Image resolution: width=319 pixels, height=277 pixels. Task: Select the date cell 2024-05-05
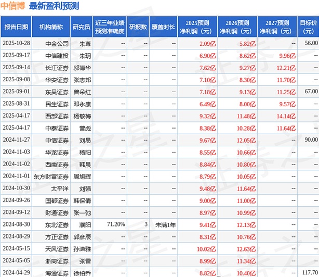pyautogui.click(x=16, y=260)
